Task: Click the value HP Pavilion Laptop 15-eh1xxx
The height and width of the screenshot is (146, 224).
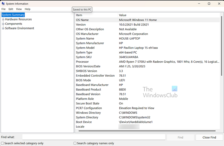Action: pyautogui.click(x=139, y=48)
